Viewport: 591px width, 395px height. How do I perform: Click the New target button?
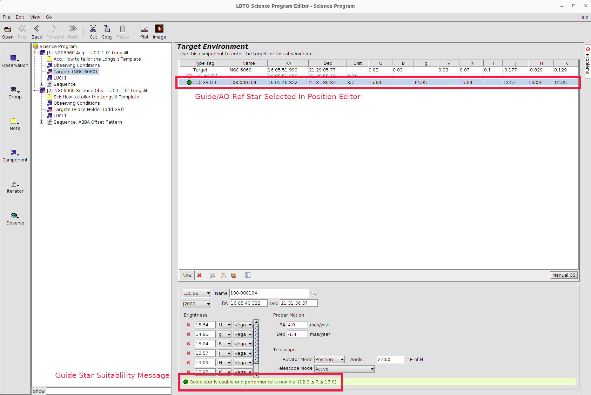pyautogui.click(x=187, y=275)
